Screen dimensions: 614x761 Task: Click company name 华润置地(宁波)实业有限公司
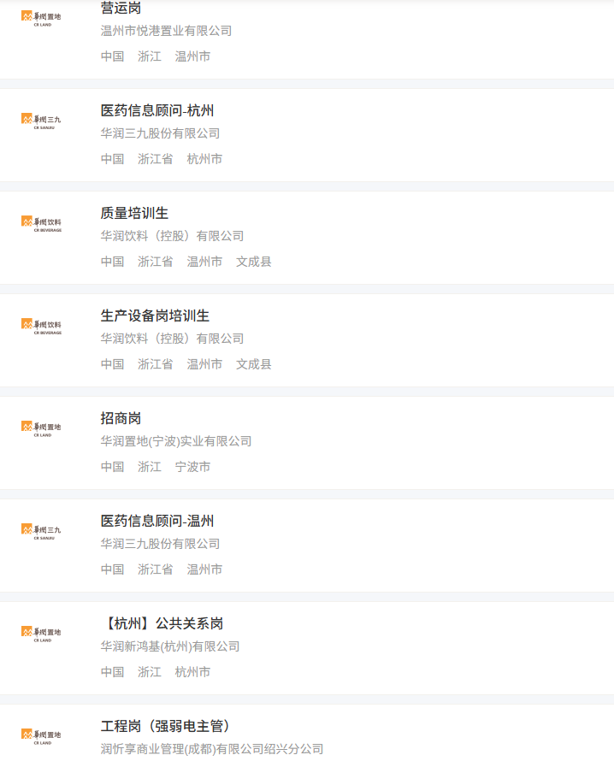point(176,441)
